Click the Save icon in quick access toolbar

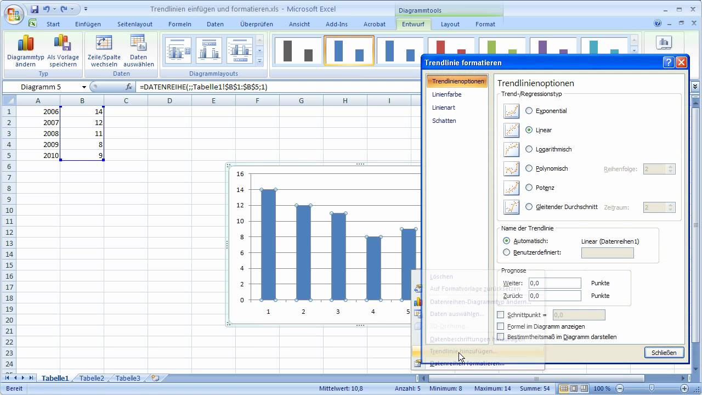(35, 9)
